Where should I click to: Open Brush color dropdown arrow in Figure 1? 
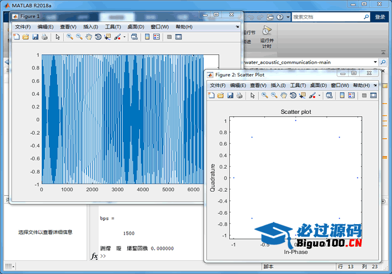124,37
